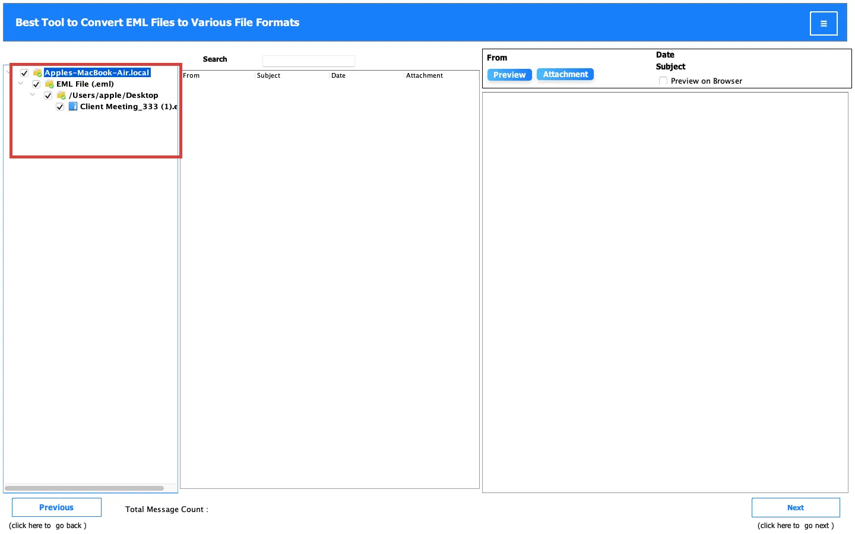The image size is (855, 534).
Task: Uncheck the Client Meeting_333 (1) checkbox
Action: (x=60, y=107)
